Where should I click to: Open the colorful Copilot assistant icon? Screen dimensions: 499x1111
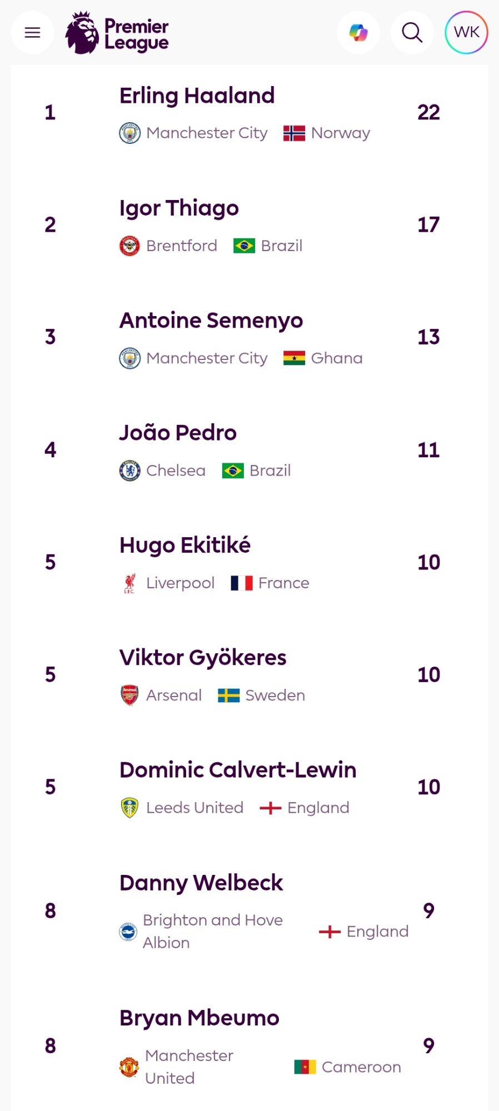[358, 33]
